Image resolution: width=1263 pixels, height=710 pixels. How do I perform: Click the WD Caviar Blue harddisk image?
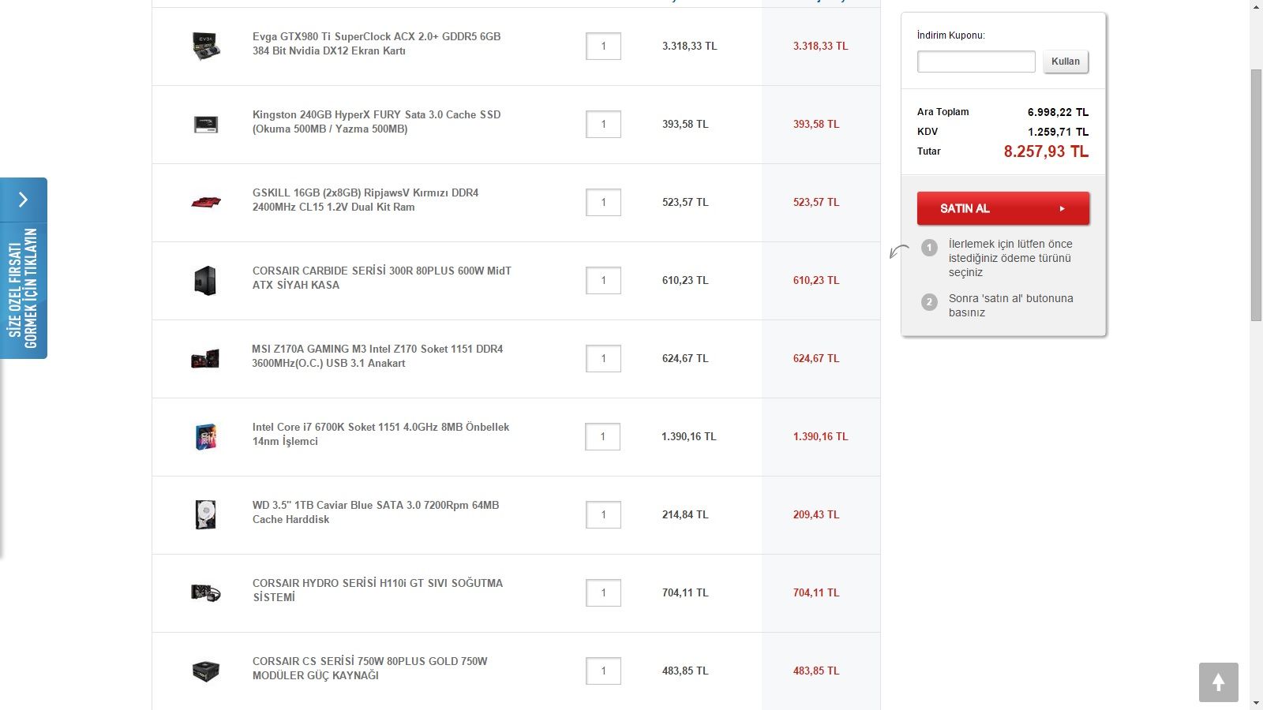[205, 514]
